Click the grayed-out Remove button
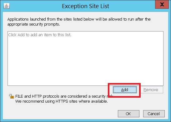The image size is (171, 122). [151, 90]
